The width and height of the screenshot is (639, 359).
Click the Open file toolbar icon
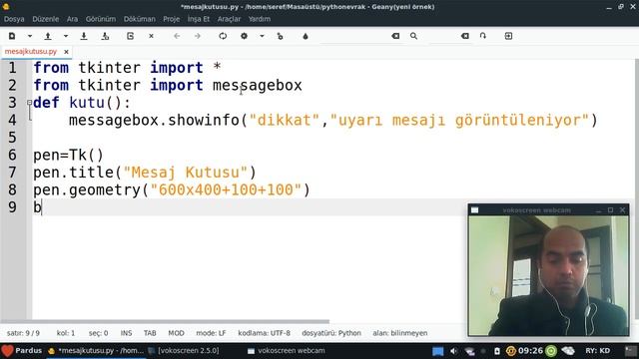[48, 36]
